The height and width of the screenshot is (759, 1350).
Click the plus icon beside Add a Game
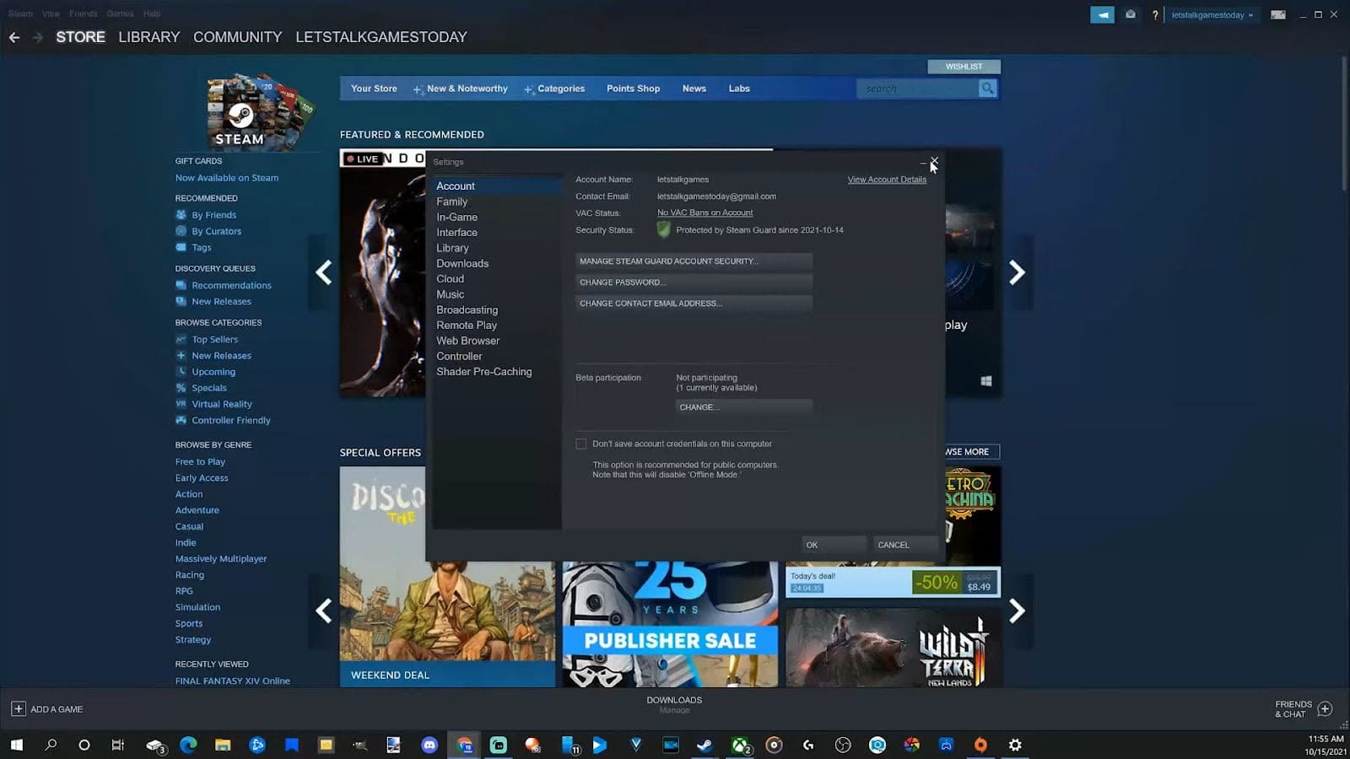[x=18, y=709]
